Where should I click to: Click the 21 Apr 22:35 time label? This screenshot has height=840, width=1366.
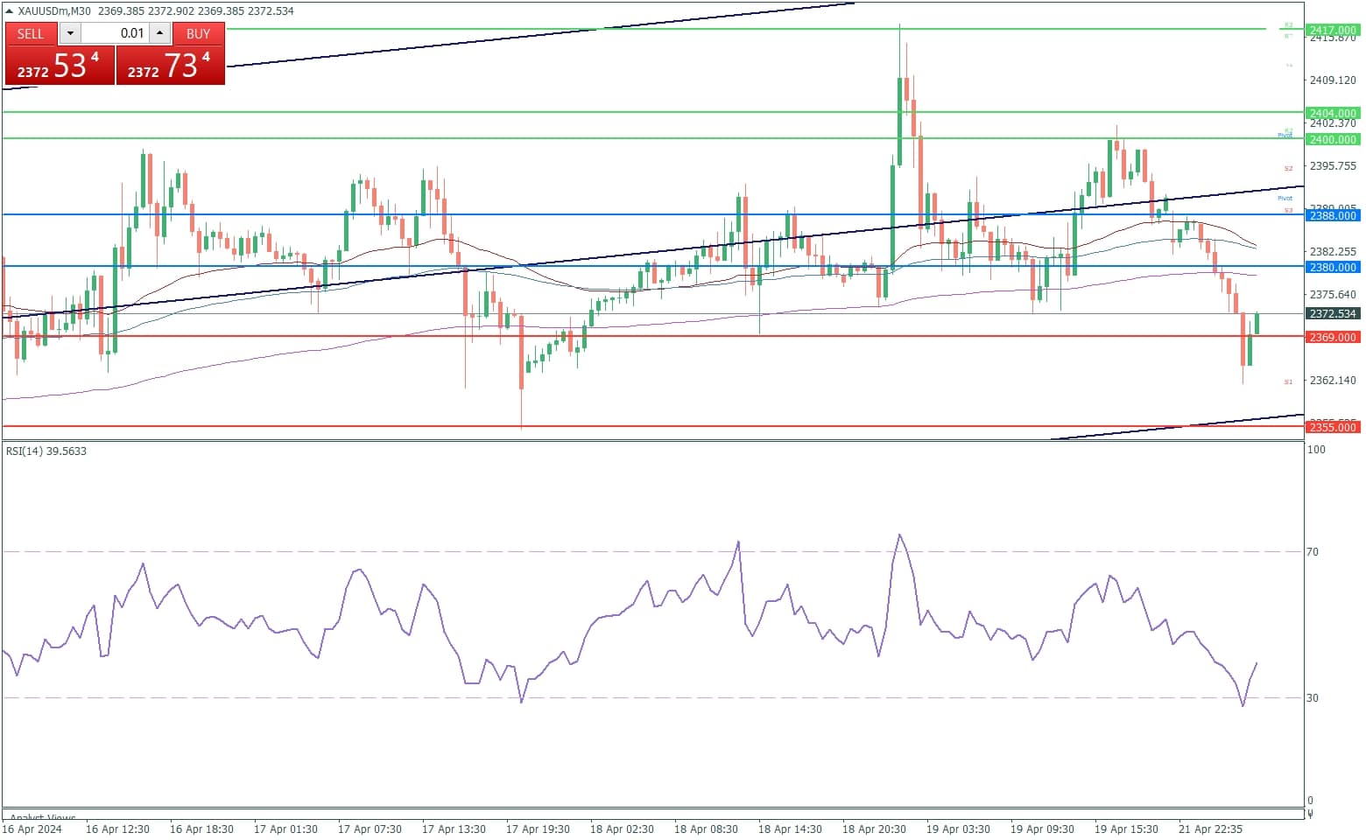[x=1211, y=829]
